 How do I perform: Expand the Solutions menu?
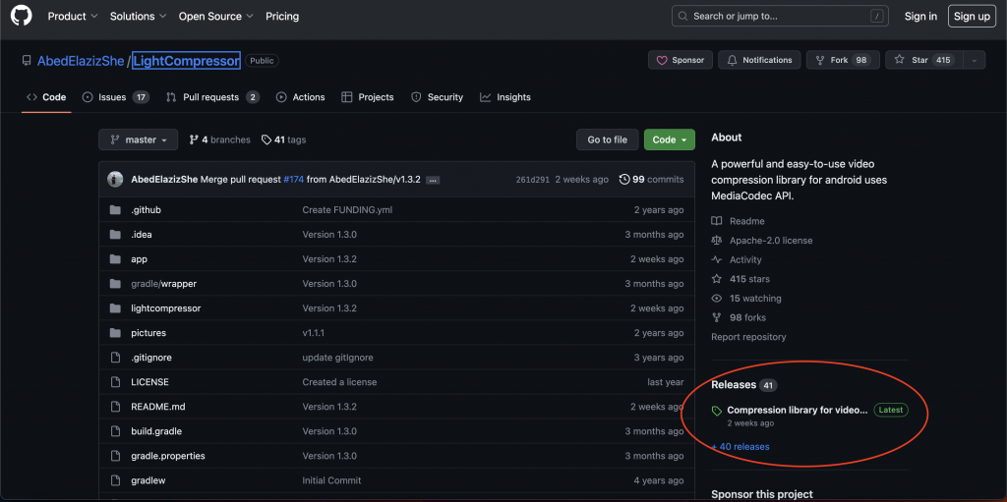click(138, 16)
